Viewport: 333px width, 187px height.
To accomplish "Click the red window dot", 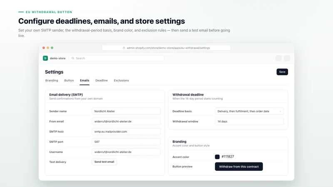I will tap(44, 48).
